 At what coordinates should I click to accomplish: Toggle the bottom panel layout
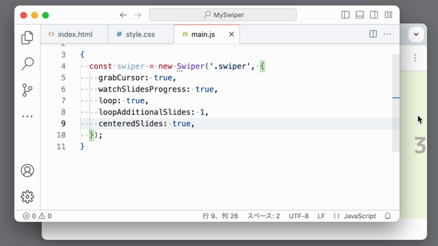pos(360,15)
